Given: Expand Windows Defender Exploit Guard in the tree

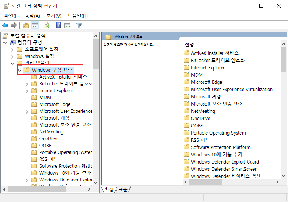Looking at the screenshot, I should pos(27,180).
